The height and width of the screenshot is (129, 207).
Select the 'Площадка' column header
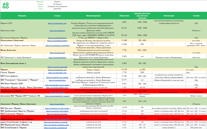pos(22,16)
